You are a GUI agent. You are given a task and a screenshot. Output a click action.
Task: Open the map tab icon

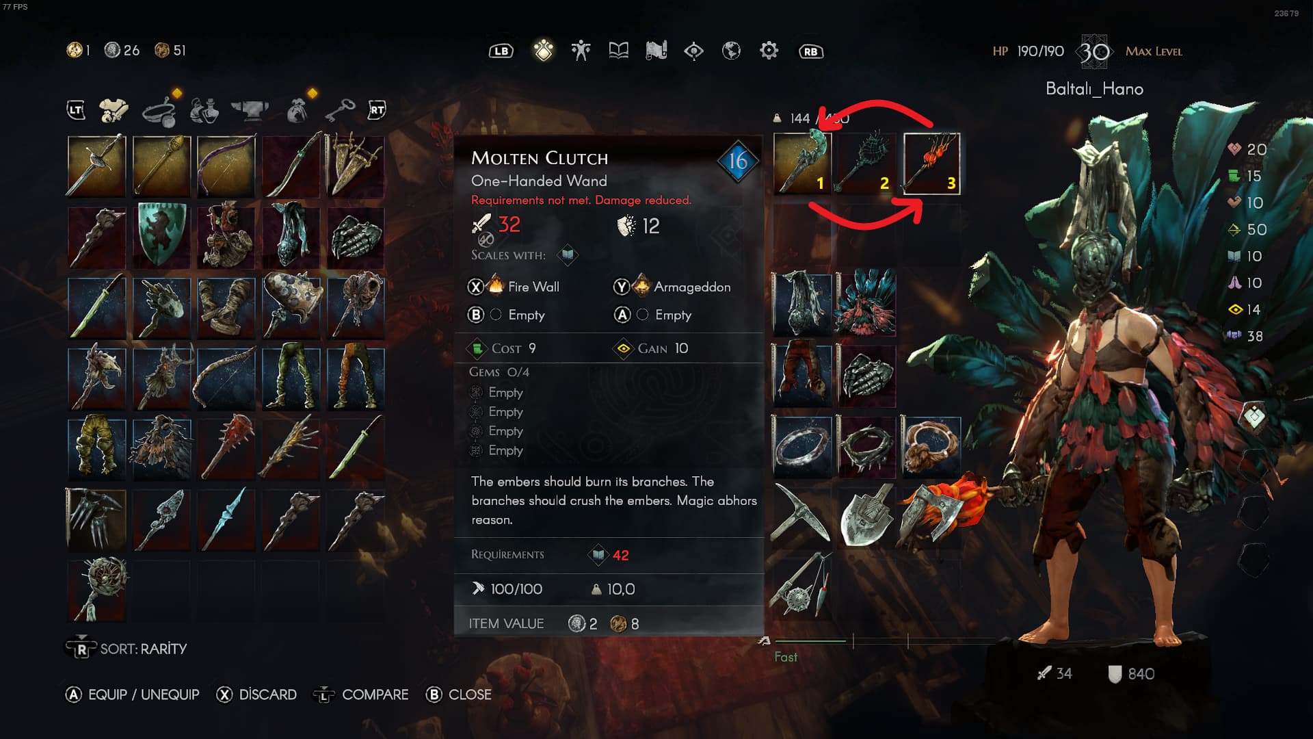coord(656,51)
